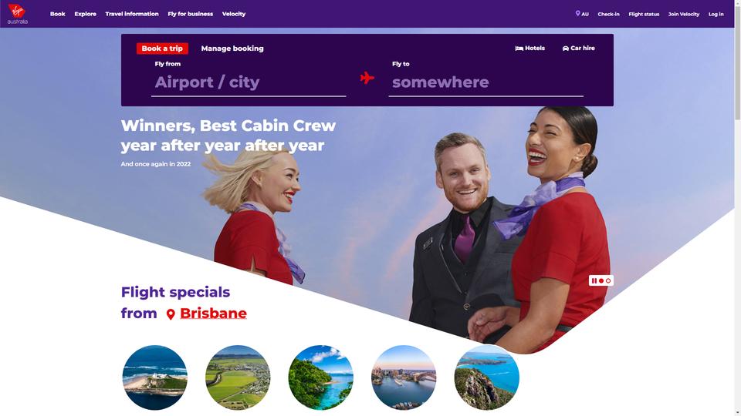Expand the Explore menu
The width and height of the screenshot is (741, 416).
pos(85,14)
